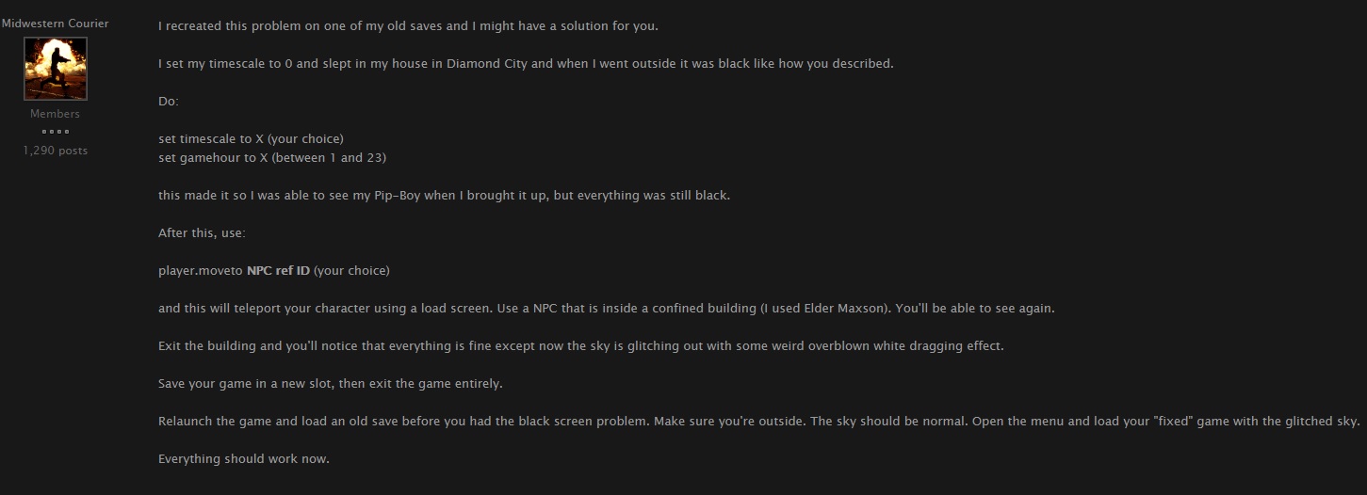The width and height of the screenshot is (1367, 495).
Task: Click the Members group label
Action: [x=55, y=114]
